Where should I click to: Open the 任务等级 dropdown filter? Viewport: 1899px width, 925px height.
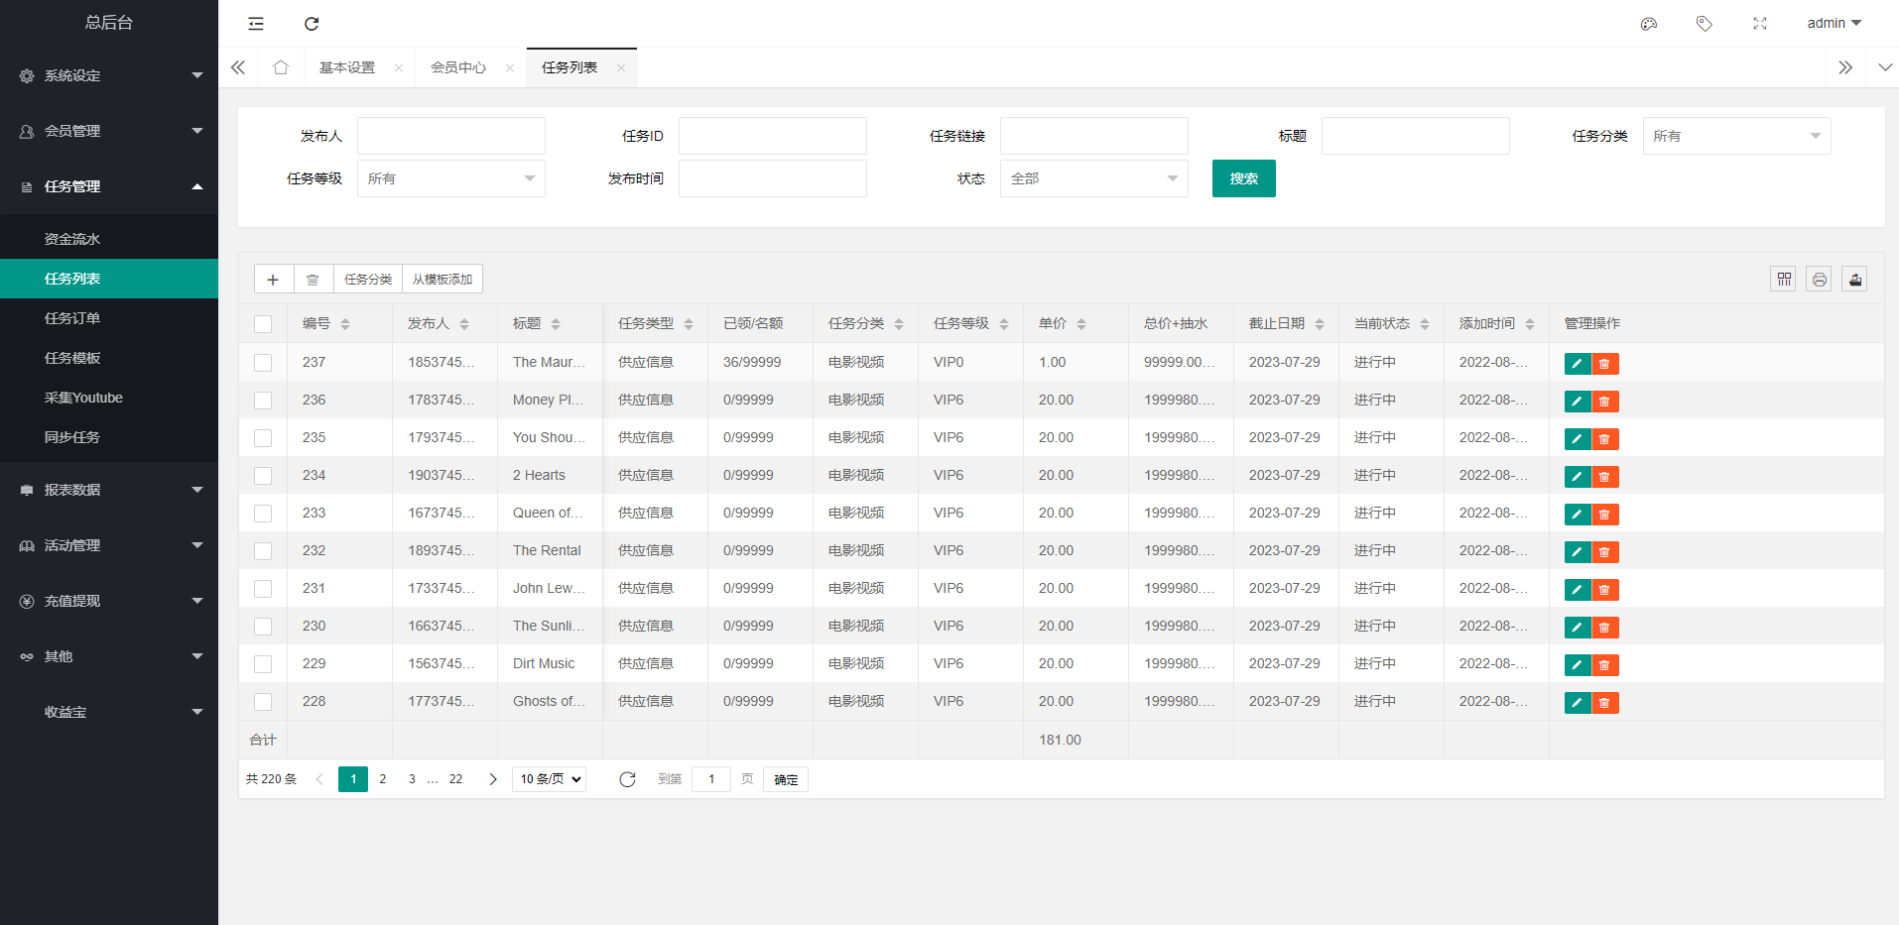click(450, 178)
